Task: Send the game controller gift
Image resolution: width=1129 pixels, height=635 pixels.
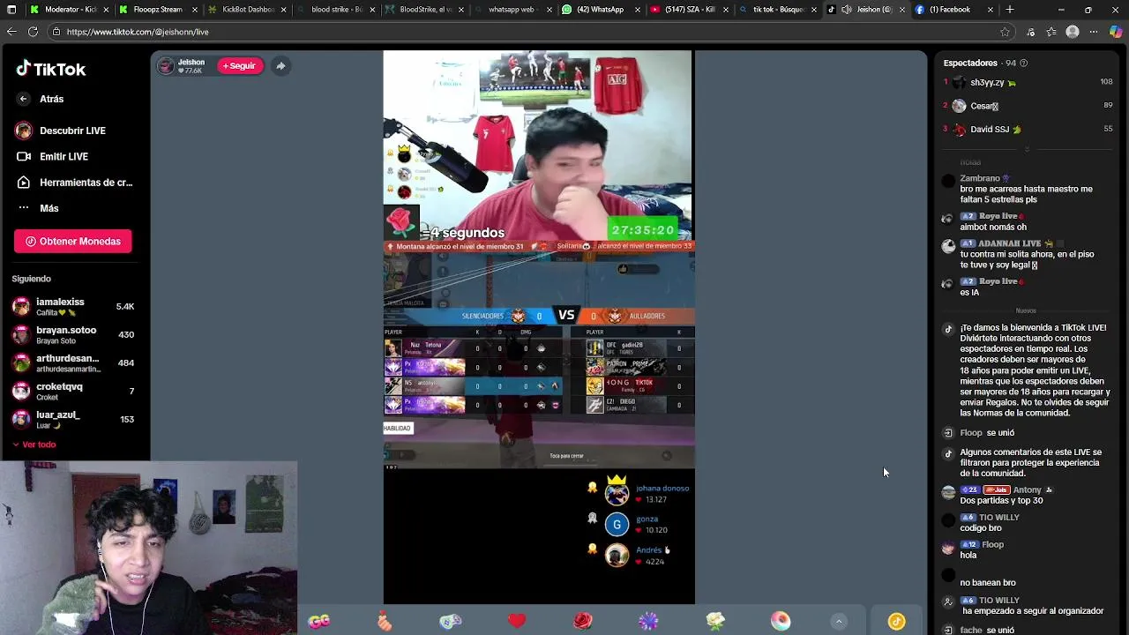Action: [x=451, y=621]
